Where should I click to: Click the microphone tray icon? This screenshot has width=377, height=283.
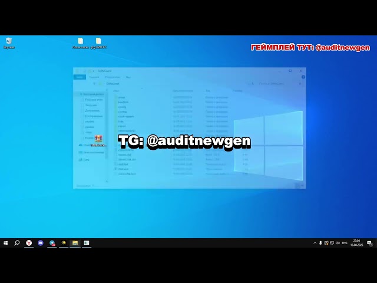[x=320, y=243]
